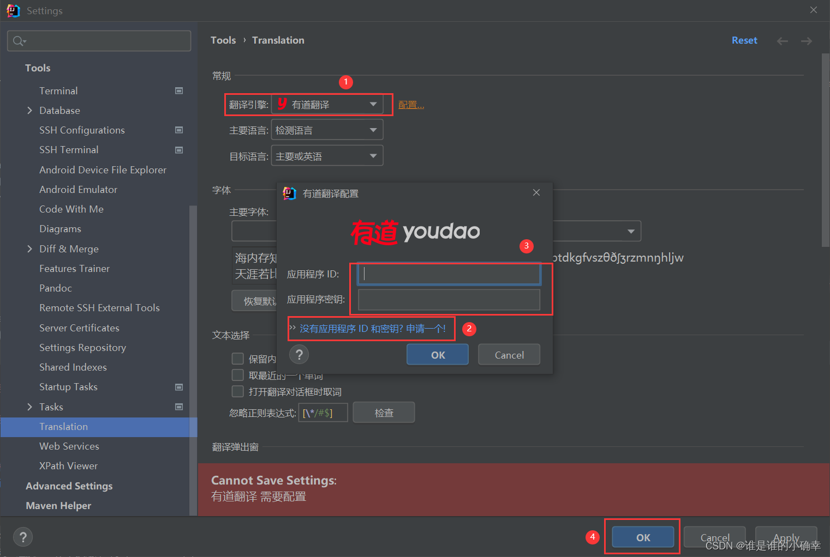The image size is (830, 557).
Task: Open Settings Repository page
Action: click(82, 348)
